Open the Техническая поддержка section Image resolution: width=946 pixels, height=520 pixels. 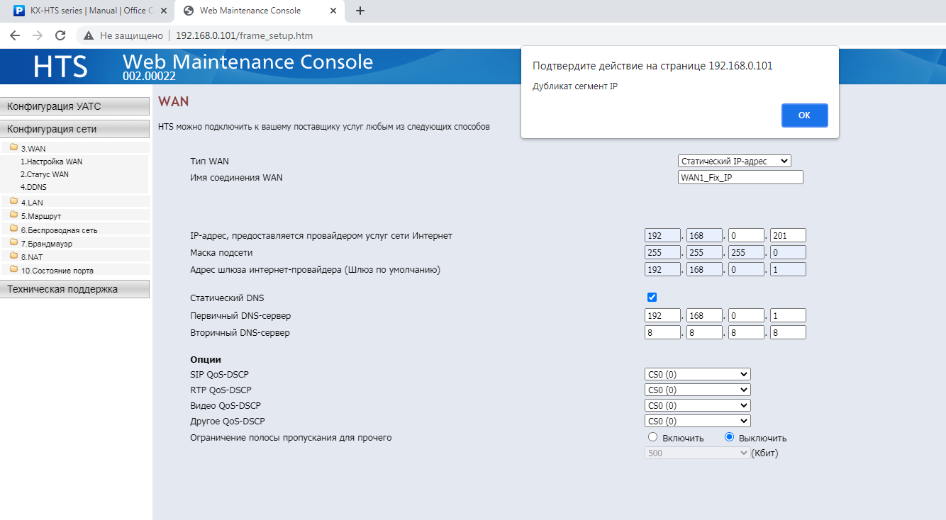pyautogui.click(x=74, y=289)
